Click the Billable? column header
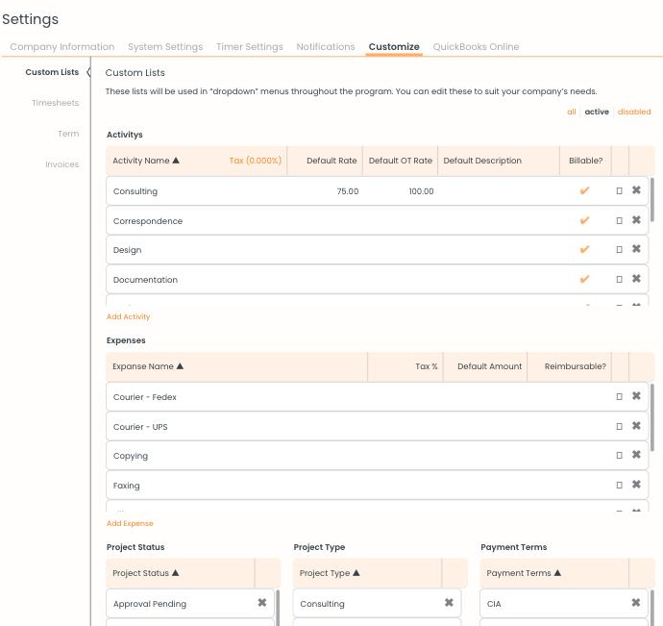Viewport: 663px width, 626px height. pyautogui.click(x=585, y=161)
